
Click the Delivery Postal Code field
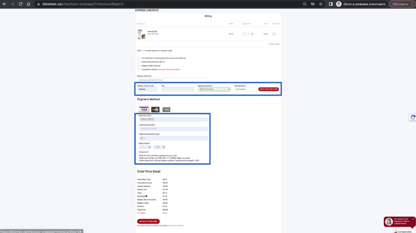[x=147, y=89]
